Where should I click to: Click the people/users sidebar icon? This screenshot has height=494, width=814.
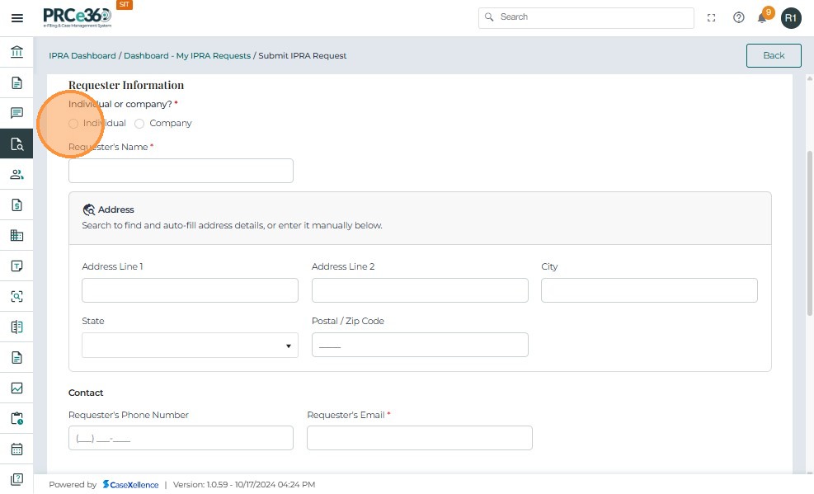16,175
